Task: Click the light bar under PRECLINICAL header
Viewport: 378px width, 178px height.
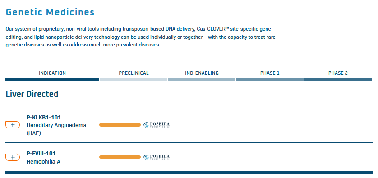Action: (134, 79)
